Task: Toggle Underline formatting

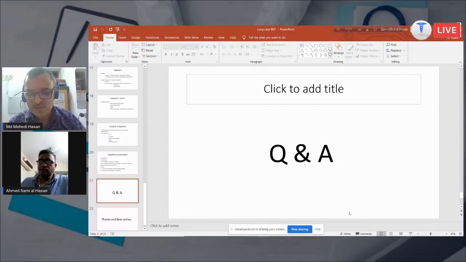Action: pos(177,54)
